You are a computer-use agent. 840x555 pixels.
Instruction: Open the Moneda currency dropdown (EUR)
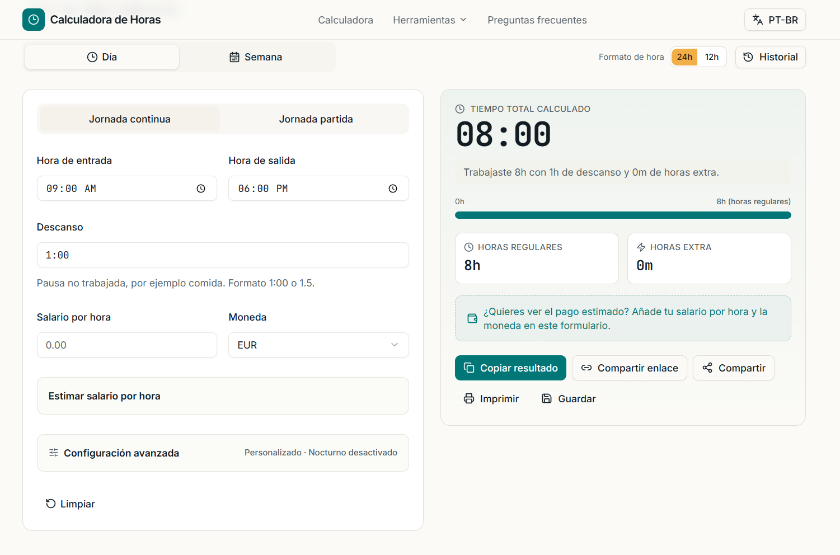pos(318,345)
